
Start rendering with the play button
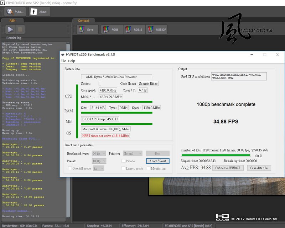pos(10,29)
